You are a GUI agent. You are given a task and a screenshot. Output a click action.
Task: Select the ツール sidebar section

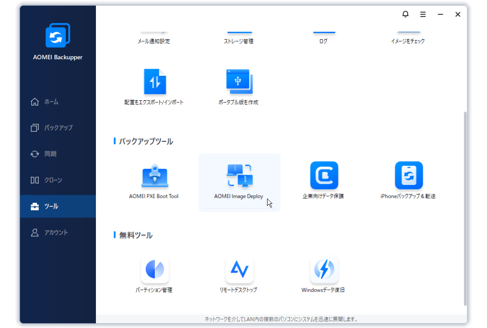58,206
